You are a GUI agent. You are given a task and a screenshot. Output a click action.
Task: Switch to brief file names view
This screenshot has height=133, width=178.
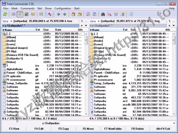click(x=13, y=14)
